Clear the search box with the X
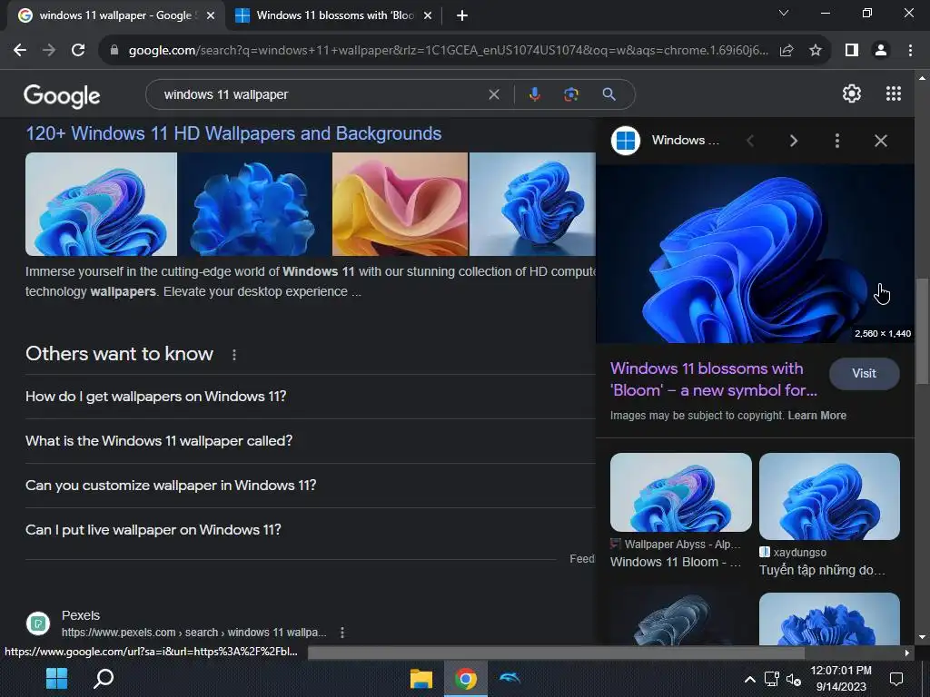Image resolution: width=930 pixels, height=697 pixels. click(493, 94)
